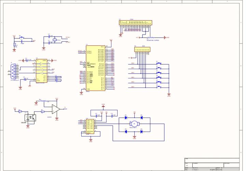Image resolution: width=246 pixels, height=171 pixels.
Task: Select the MAX232 transceiver chip body
Action: 41,71
